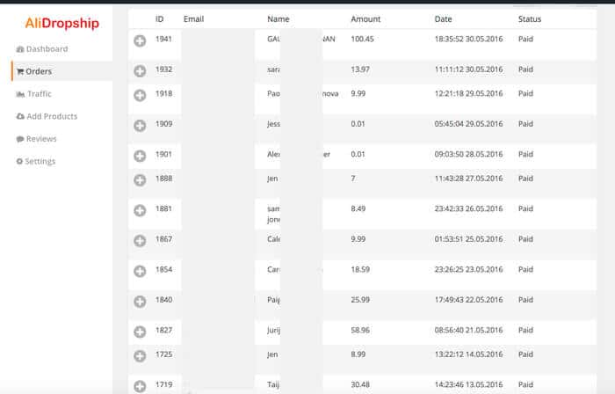Click the Status column header
The width and height of the screenshot is (615, 394).
click(530, 18)
